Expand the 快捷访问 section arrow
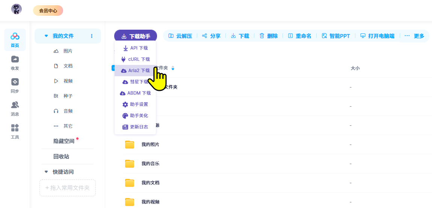Viewport: 432px width, 208px height. coord(46,172)
